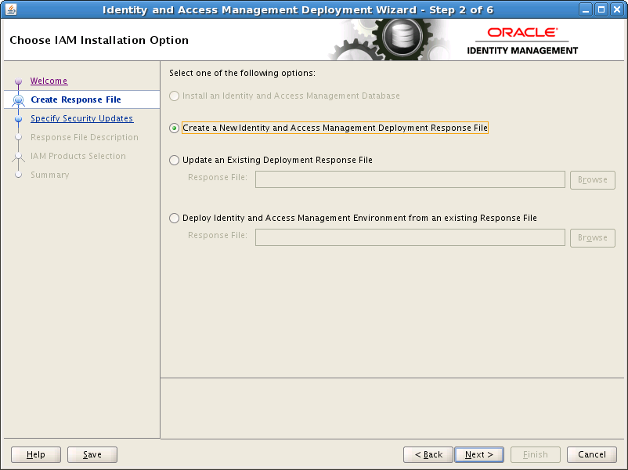Click the Create Response File step marker icon
628x470 pixels.
(x=18, y=99)
